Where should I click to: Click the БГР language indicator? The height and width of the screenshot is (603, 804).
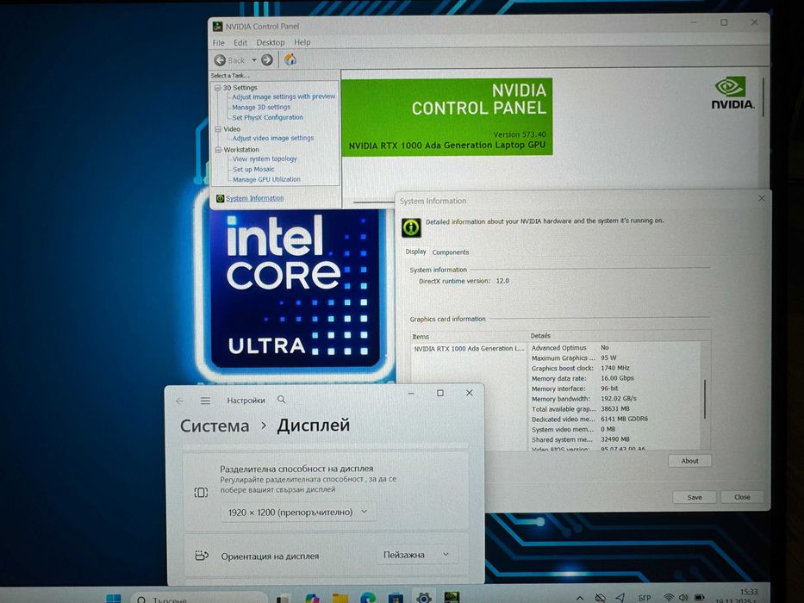645,598
